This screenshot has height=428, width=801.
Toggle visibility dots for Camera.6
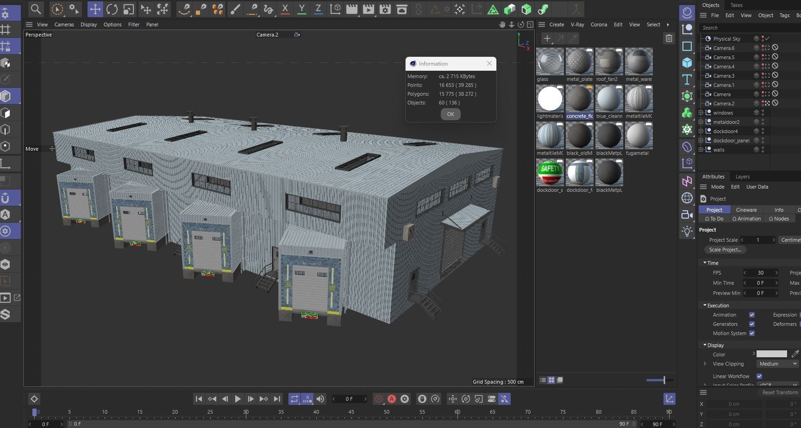[x=763, y=48]
